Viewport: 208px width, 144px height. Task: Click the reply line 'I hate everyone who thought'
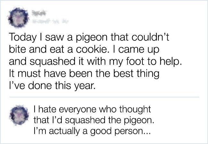[92, 109]
